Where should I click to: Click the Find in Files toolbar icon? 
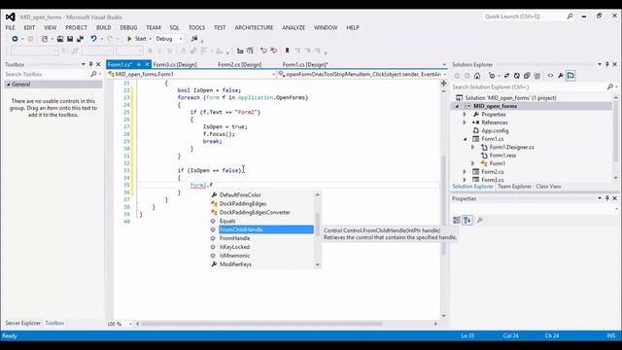194,39
